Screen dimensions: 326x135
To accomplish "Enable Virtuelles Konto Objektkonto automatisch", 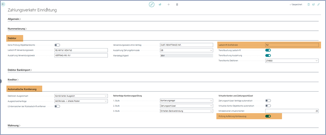I will [x=268, y=106].
